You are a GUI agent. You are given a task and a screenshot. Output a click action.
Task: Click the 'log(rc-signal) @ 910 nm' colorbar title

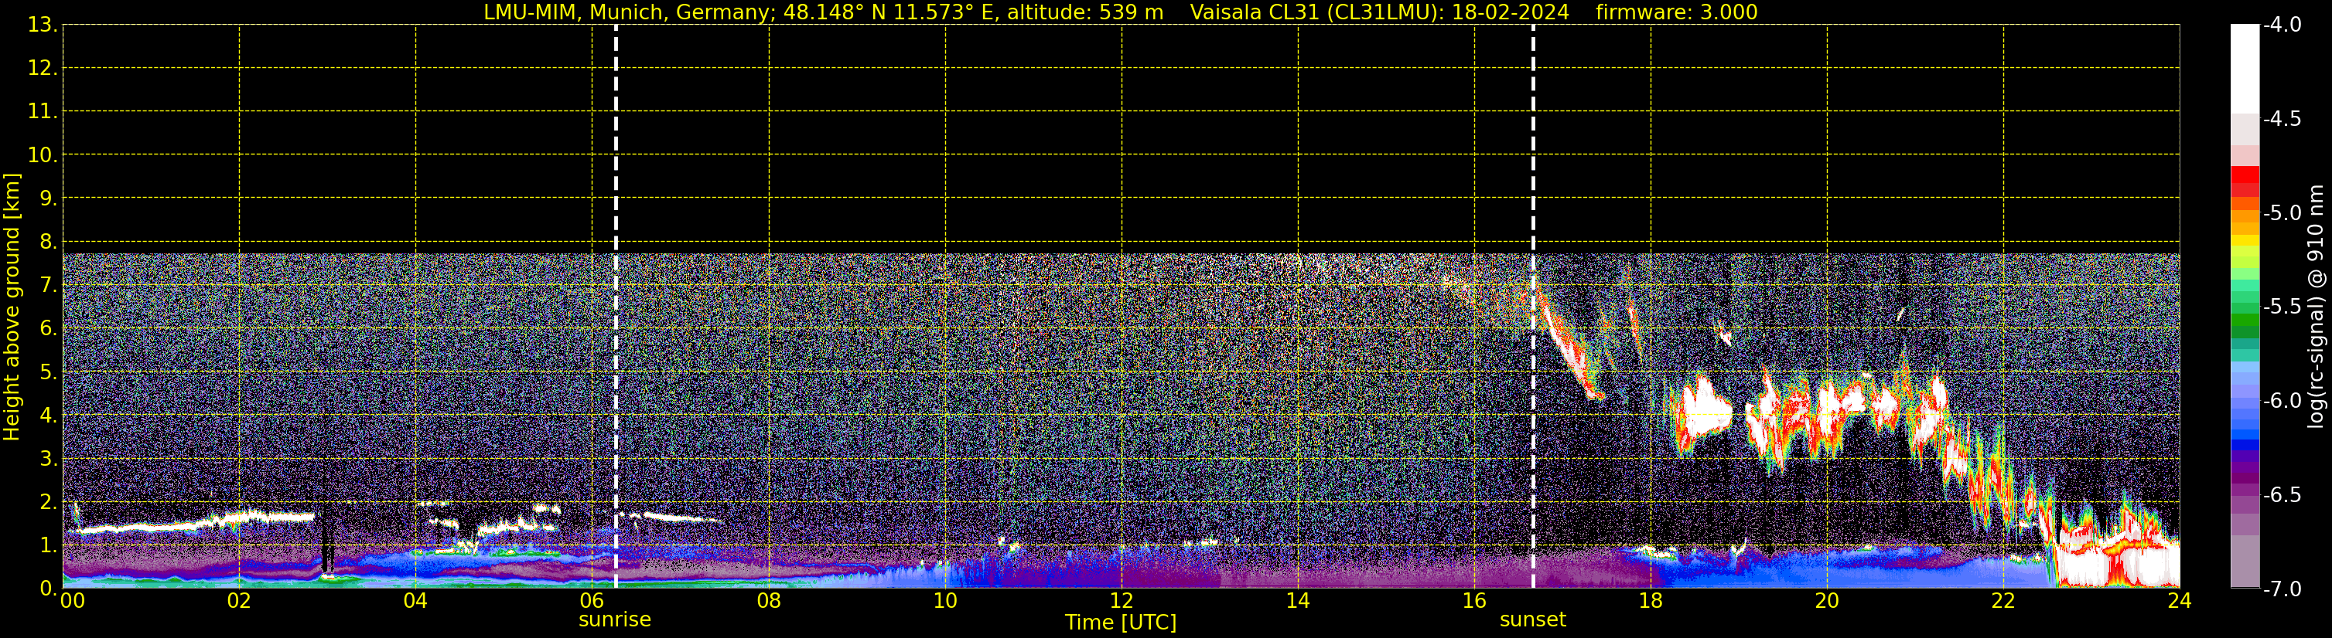point(2317,307)
